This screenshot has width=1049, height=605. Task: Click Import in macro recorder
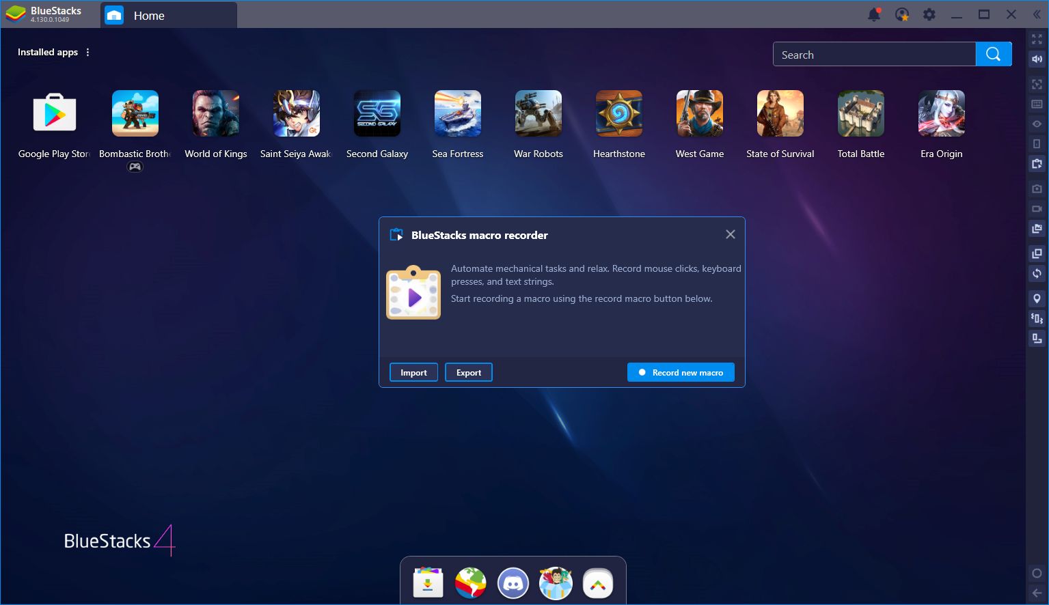click(413, 372)
